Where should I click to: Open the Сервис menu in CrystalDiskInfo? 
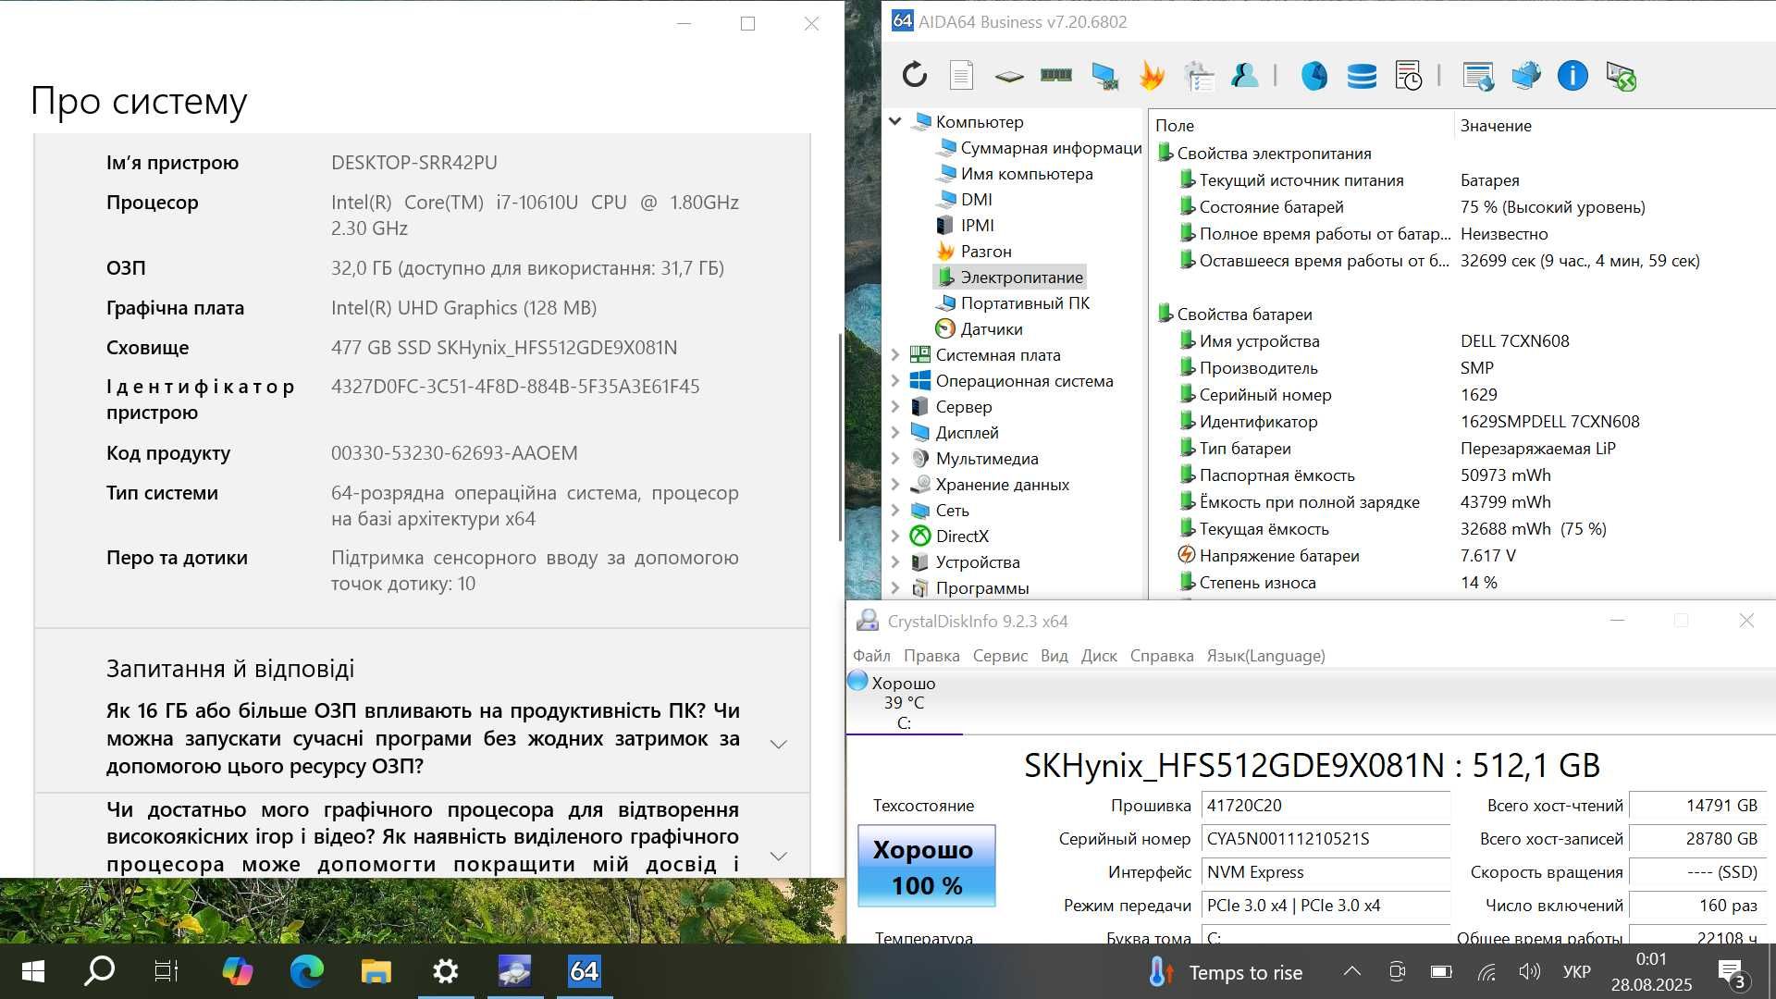(1000, 655)
